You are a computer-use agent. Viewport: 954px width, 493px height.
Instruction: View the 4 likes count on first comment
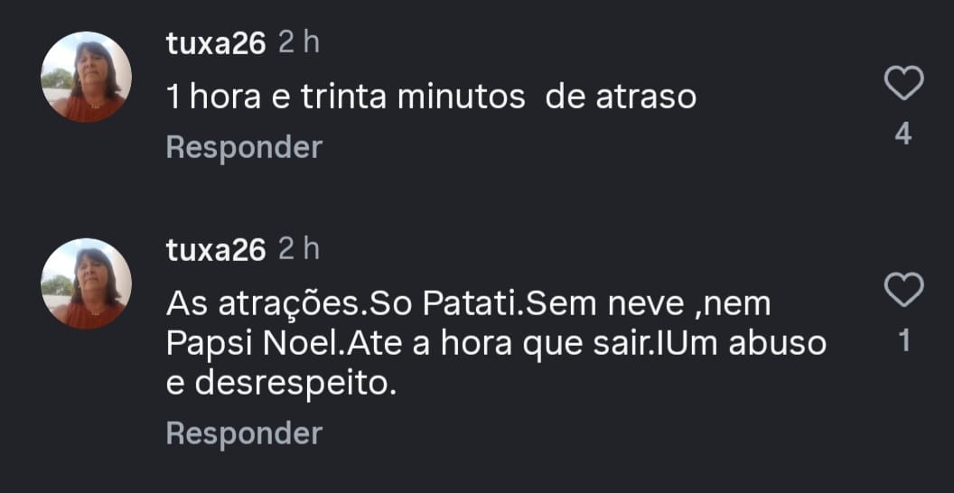903,135
